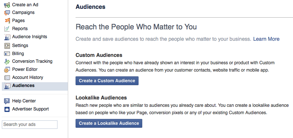293x138 pixels.
Task: Follow the Learn More link
Action: point(266,39)
